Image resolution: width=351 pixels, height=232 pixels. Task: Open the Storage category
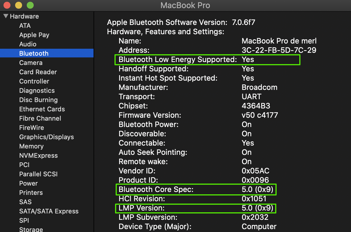[31, 229]
